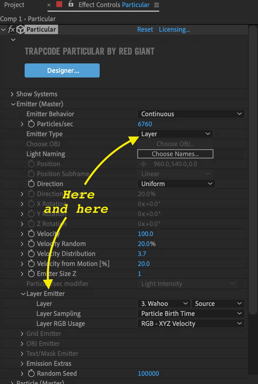Toggle the lock icon on Effect Controls panel

coord(71,4)
